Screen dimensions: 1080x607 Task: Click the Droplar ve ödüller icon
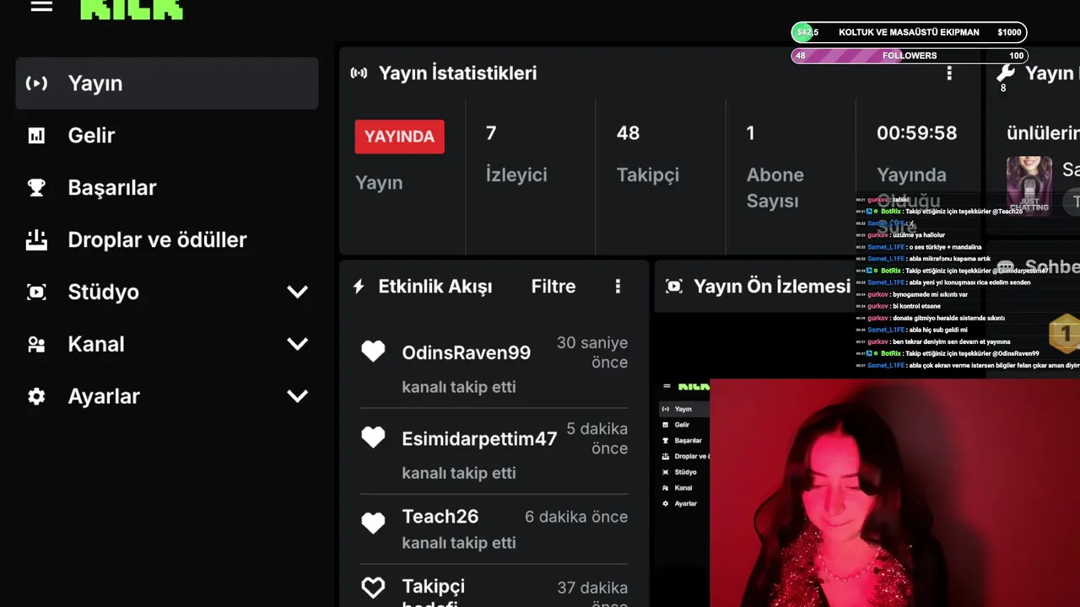tap(36, 240)
